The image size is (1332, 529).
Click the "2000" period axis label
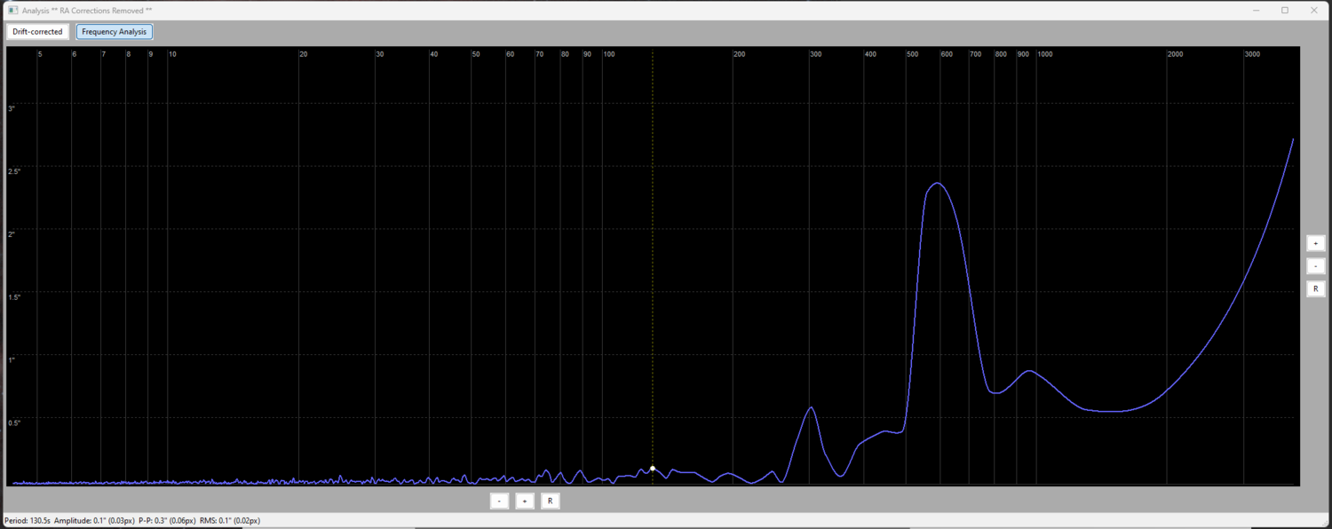point(1175,55)
